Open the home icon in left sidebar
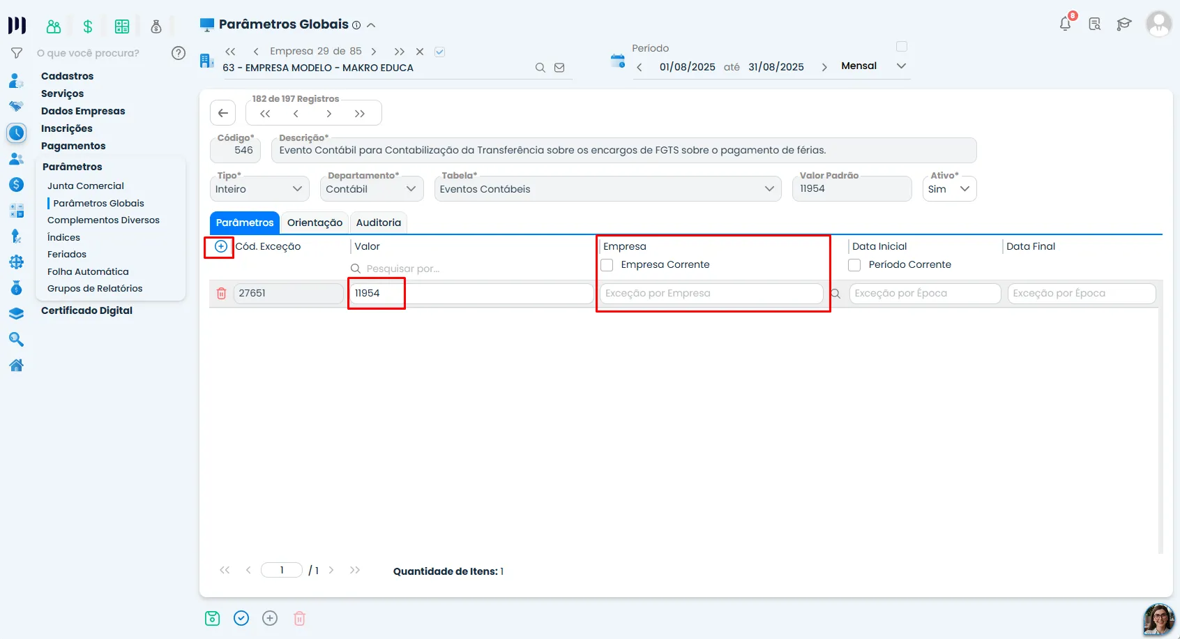The width and height of the screenshot is (1180, 639). pos(17,365)
